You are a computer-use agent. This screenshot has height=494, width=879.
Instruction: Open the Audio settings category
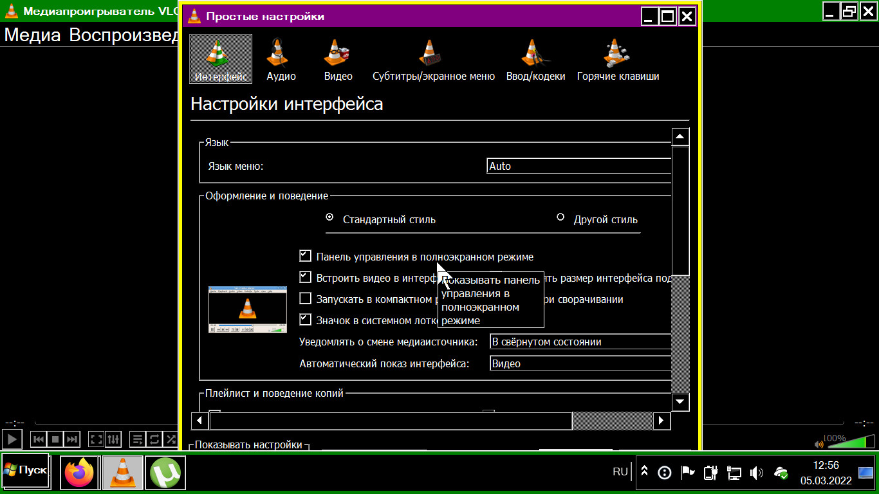[281, 60]
